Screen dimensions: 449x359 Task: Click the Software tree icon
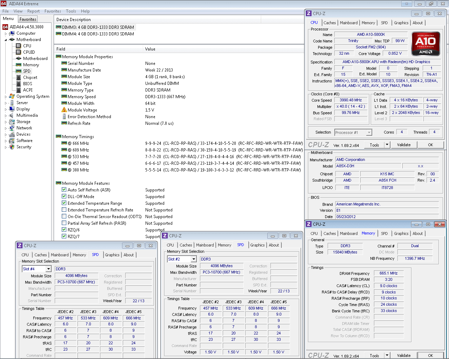click(12, 141)
